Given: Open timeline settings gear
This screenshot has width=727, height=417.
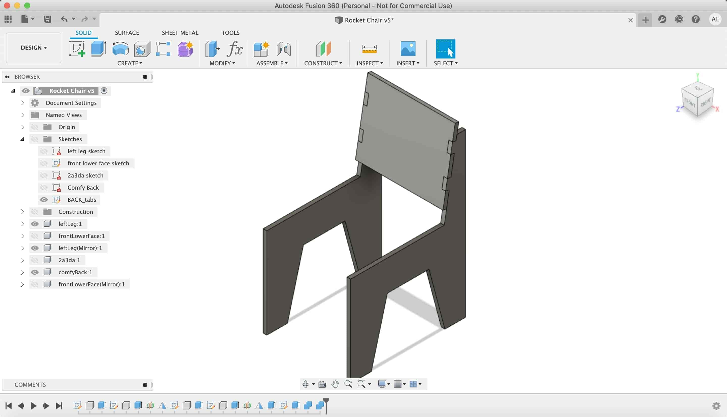Looking at the screenshot, I should pos(716,406).
